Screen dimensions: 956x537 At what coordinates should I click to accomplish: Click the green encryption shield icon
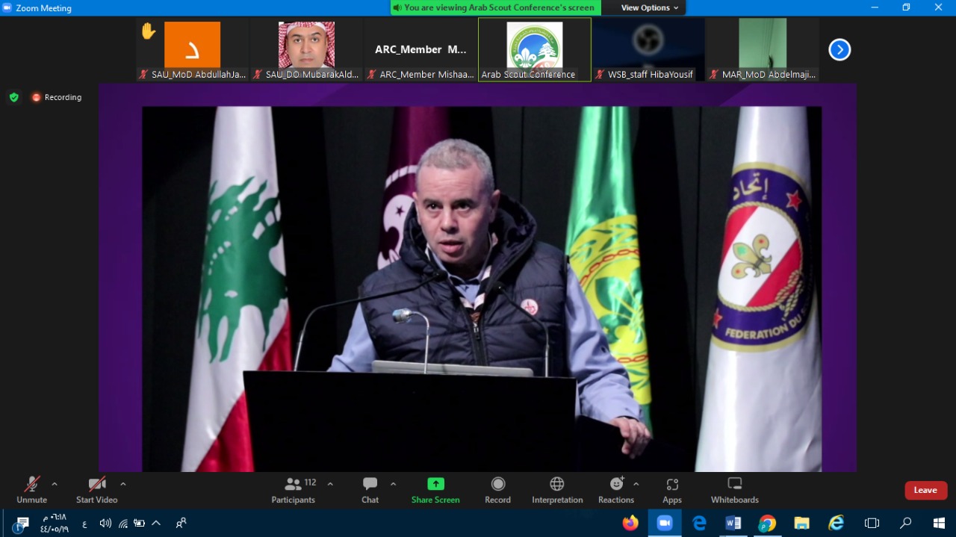click(13, 97)
